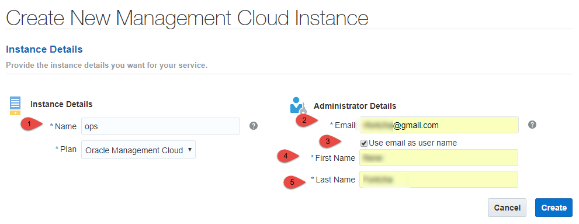Image resolution: width=579 pixels, height=224 pixels.
Task: Click into the First Name field
Action: [x=439, y=158]
